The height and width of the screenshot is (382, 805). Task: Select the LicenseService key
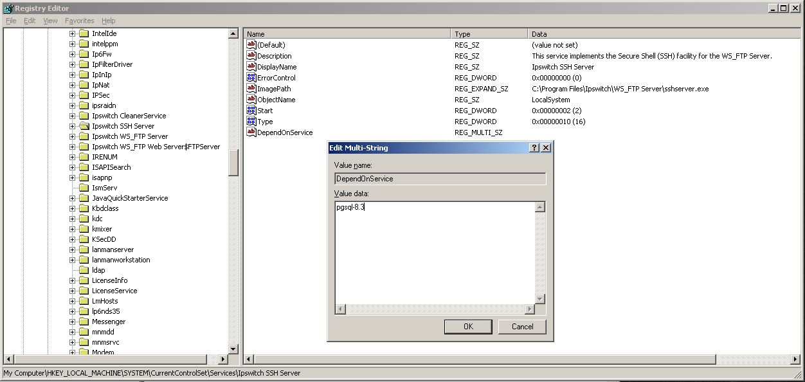pyautogui.click(x=114, y=291)
